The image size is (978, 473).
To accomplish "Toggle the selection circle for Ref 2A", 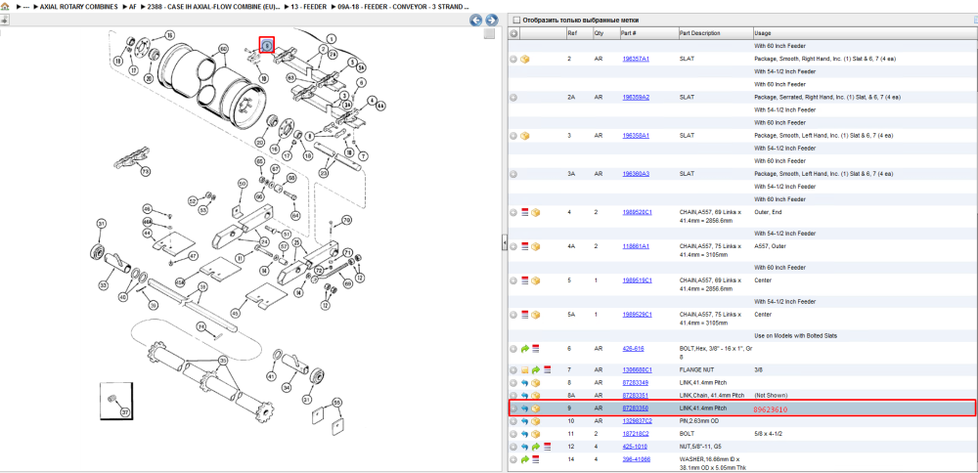I will pos(513,98).
